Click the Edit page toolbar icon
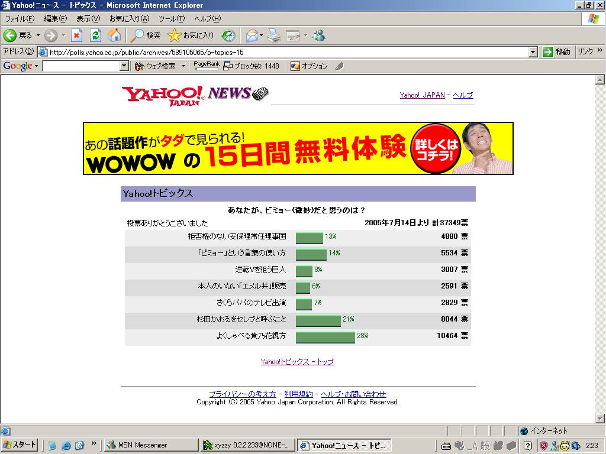This screenshot has width=606, height=454. [x=293, y=36]
